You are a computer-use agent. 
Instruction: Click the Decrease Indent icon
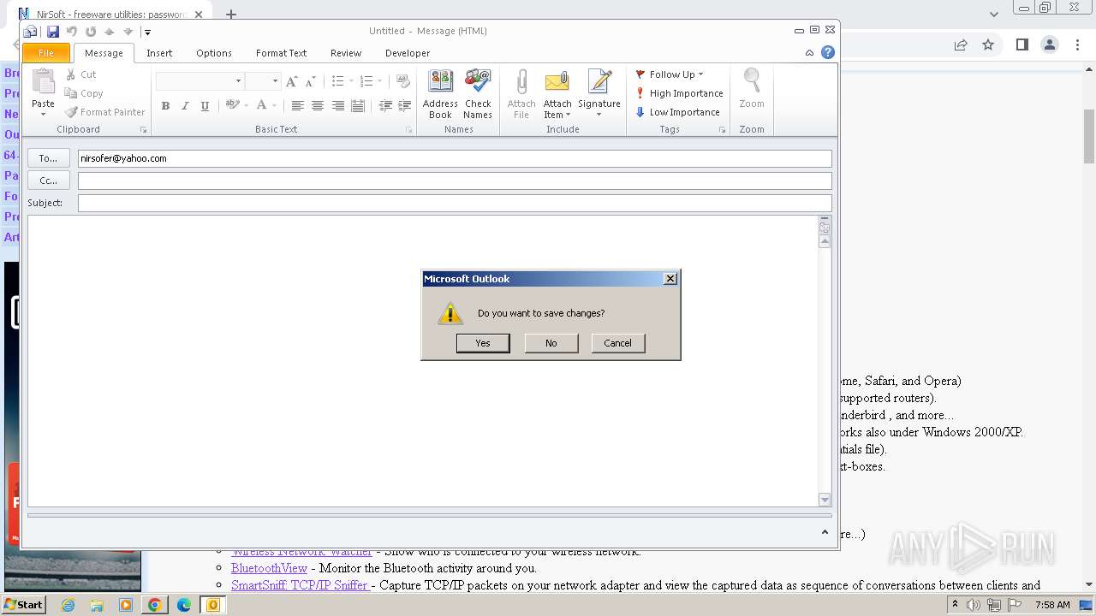pos(385,106)
